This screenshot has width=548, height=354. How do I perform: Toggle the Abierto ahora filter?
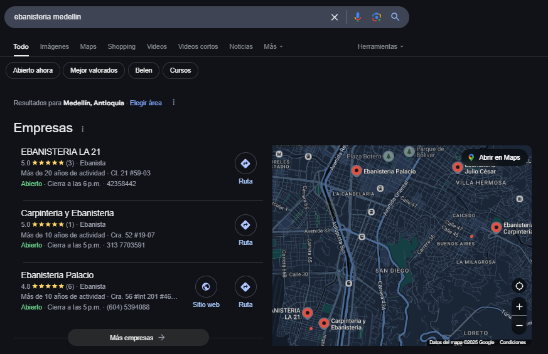coord(33,71)
